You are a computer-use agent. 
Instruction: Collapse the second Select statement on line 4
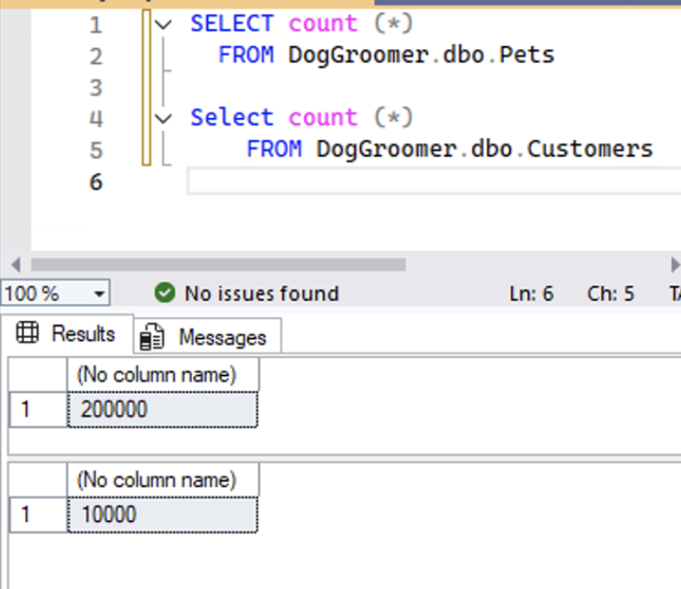[164, 118]
